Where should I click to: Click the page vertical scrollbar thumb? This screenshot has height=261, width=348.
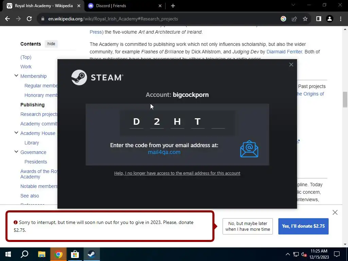click(x=345, y=100)
